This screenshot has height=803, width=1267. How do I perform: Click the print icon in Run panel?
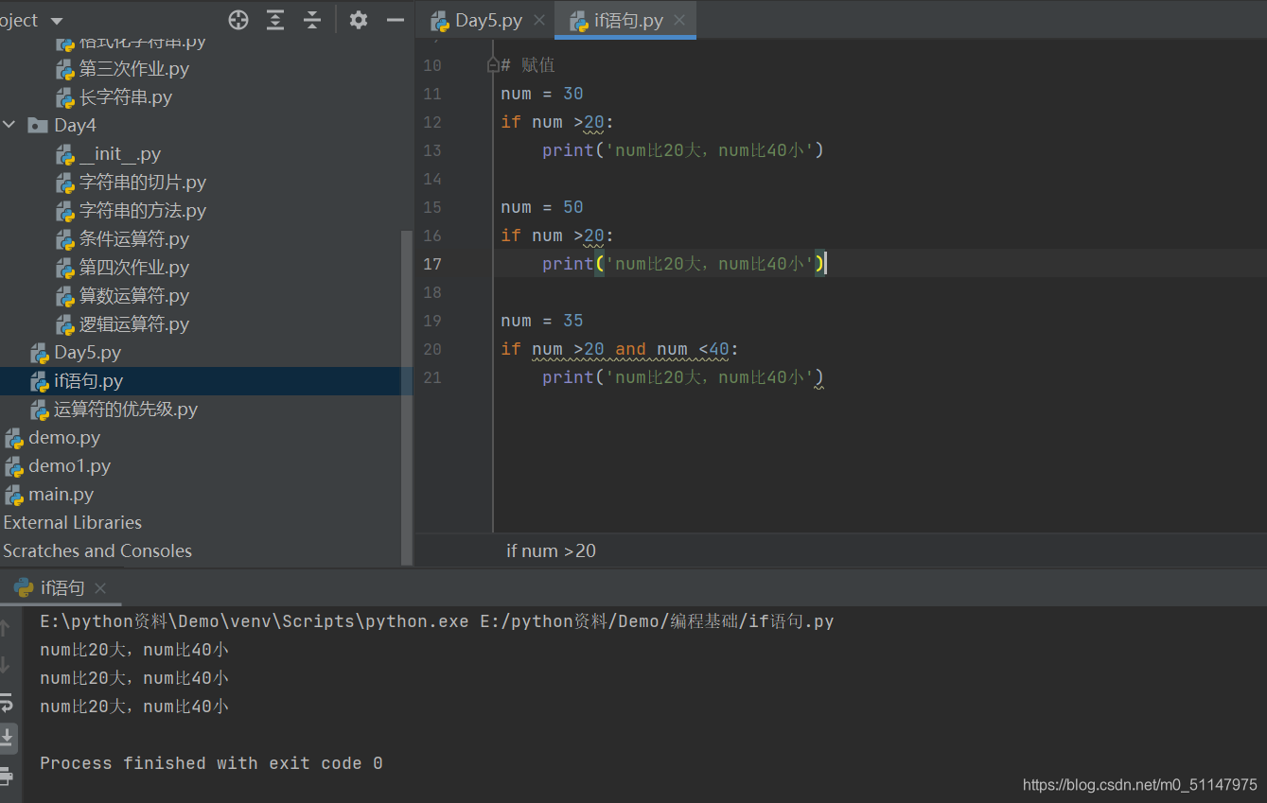tap(6, 776)
